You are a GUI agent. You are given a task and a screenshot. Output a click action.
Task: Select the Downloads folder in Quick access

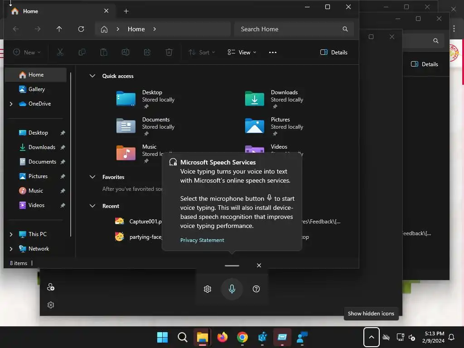274,98
